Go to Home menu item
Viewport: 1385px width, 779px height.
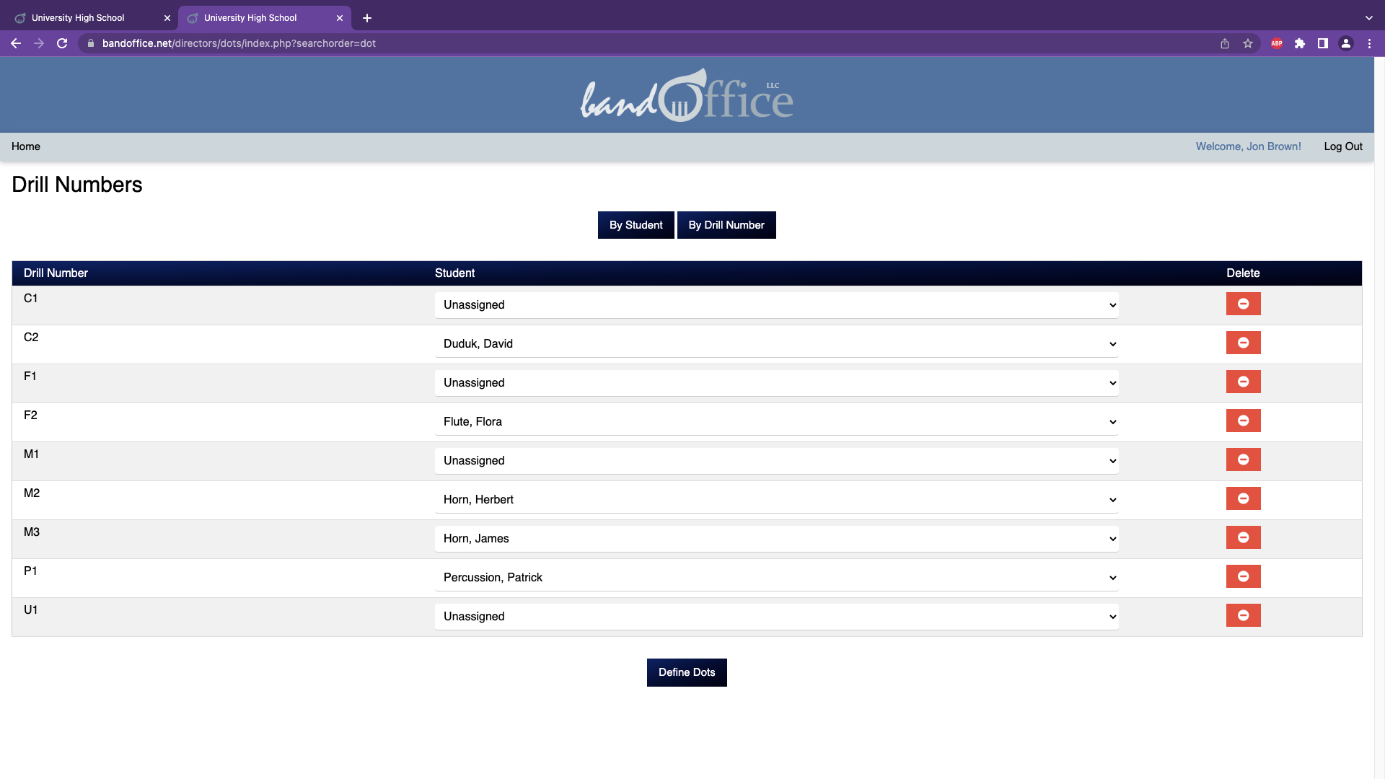coord(26,146)
